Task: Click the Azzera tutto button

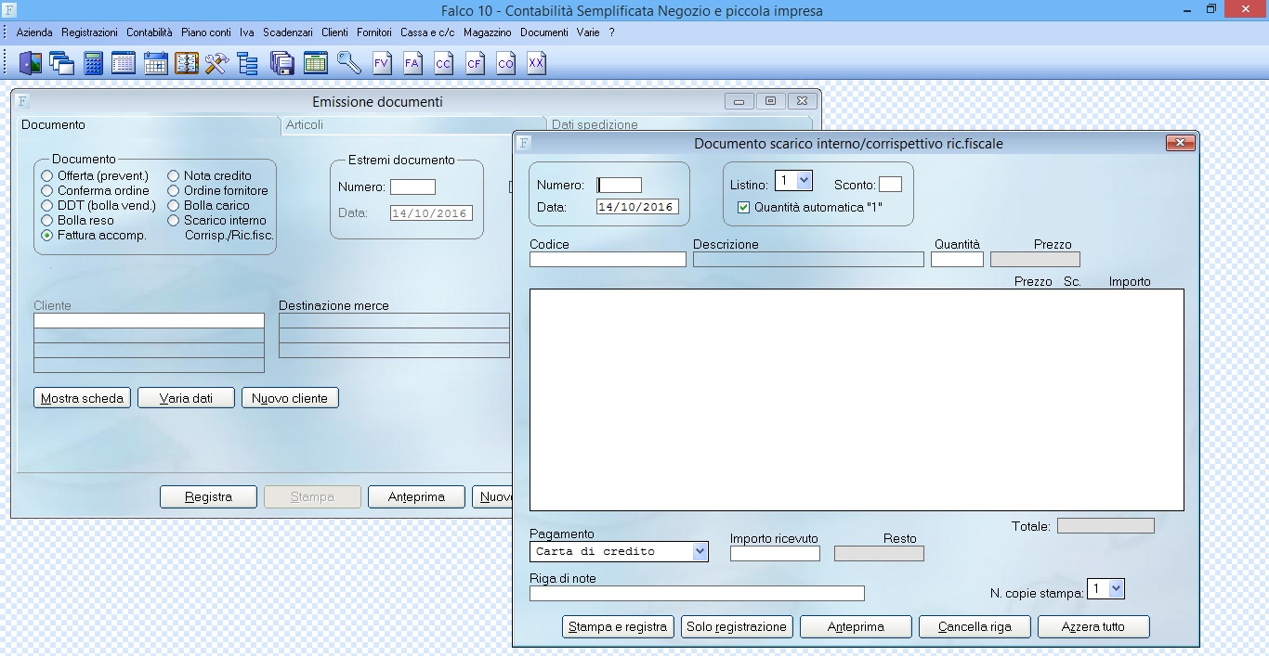Action: click(x=1093, y=626)
